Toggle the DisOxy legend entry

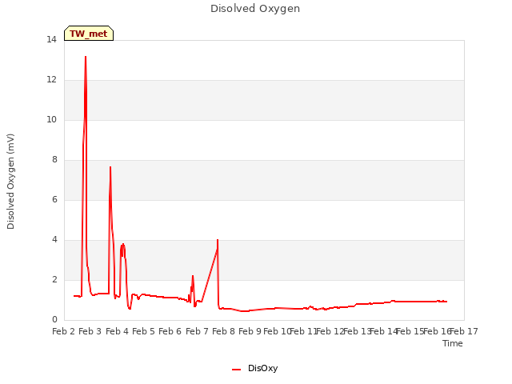click(x=254, y=368)
